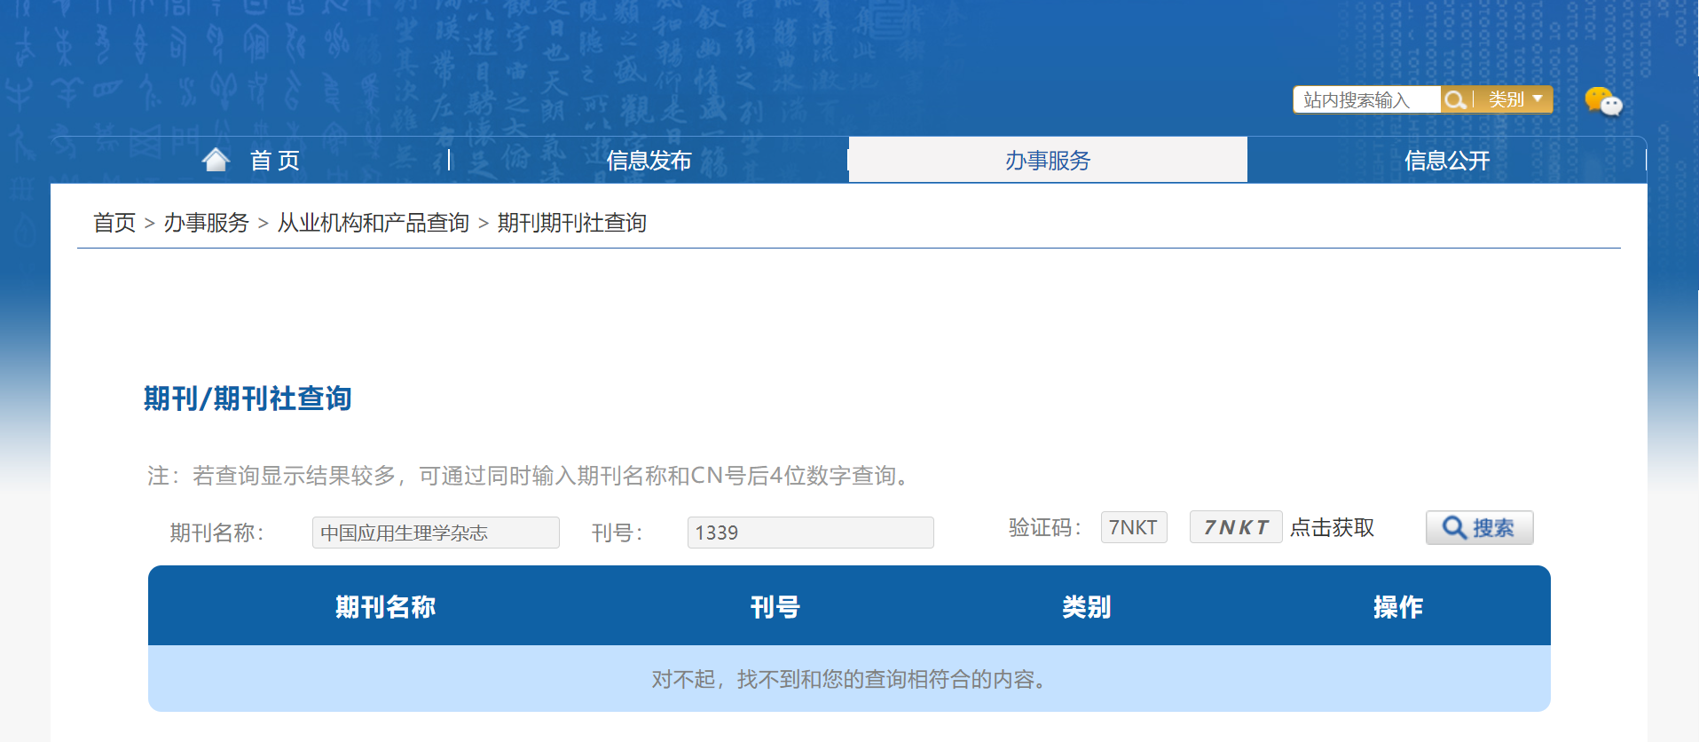Open 办事服务 breadcrumb link

(206, 223)
